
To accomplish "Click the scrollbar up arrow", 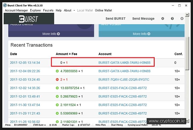I will (187, 15).
